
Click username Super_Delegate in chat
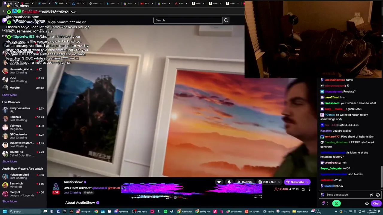coord(331,168)
